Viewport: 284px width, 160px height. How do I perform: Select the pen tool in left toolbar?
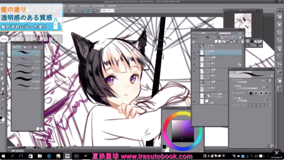[2, 54]
